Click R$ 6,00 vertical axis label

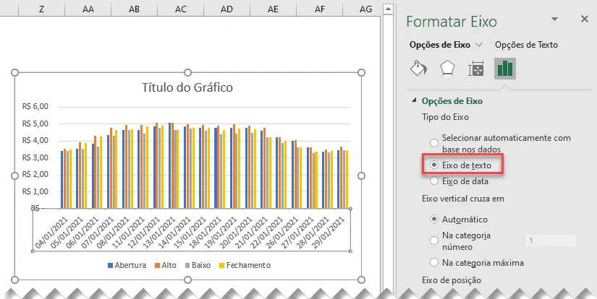(35, 106)
